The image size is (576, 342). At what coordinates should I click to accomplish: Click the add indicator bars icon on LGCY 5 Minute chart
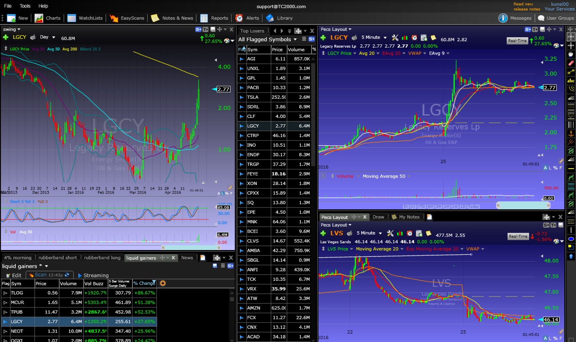pos(405,38)
